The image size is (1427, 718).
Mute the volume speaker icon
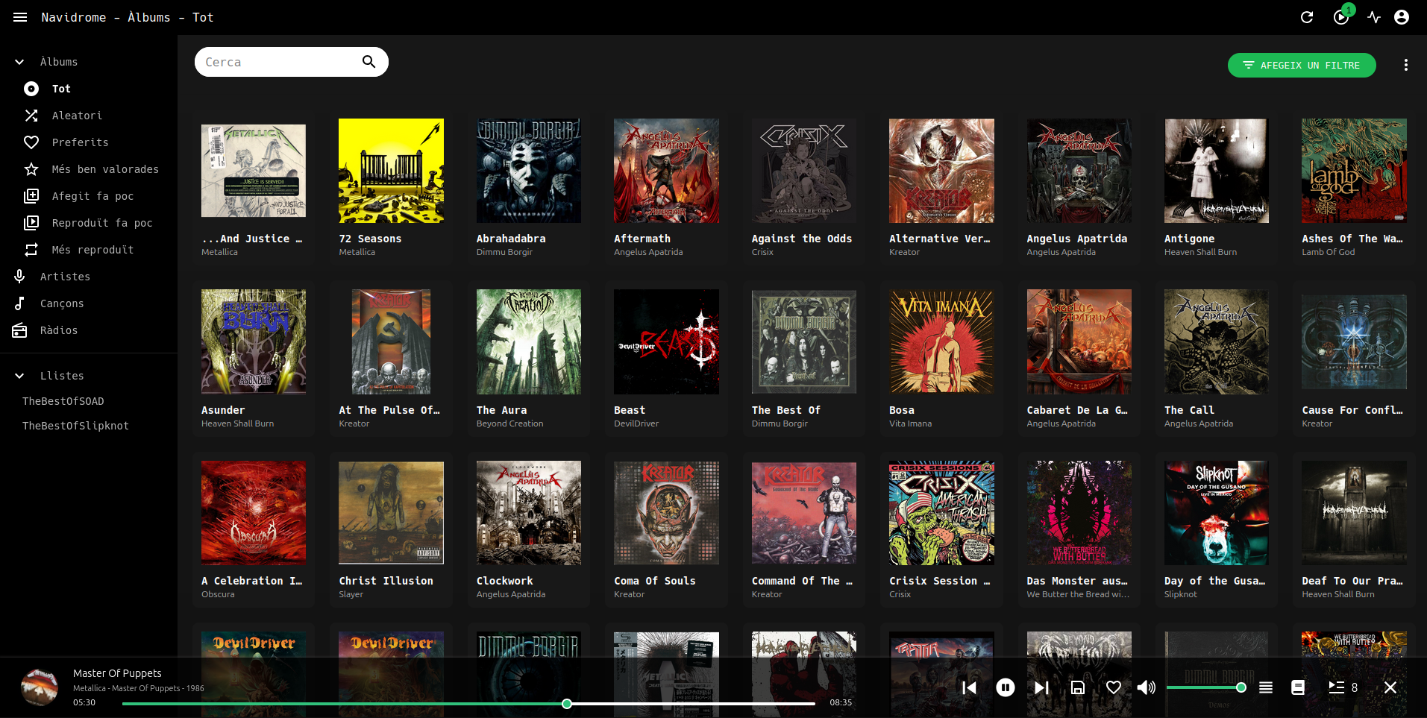1147,687
